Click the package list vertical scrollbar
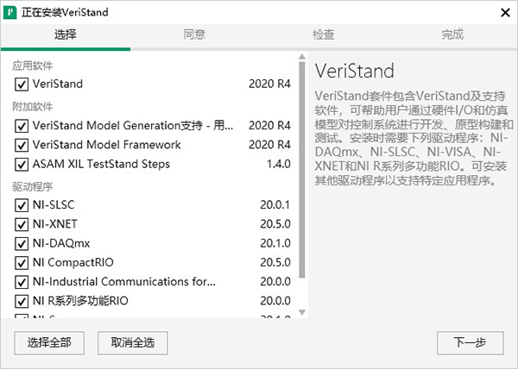 pyautogui.click(x=301, y=172)
